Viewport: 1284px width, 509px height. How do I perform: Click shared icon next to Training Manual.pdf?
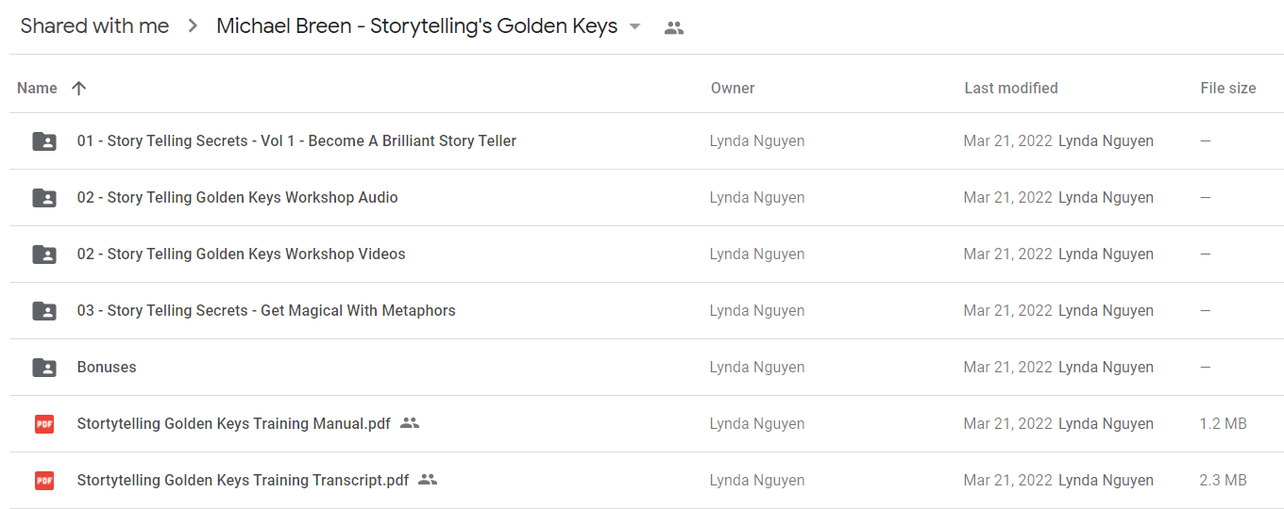(x=410, y=423)
